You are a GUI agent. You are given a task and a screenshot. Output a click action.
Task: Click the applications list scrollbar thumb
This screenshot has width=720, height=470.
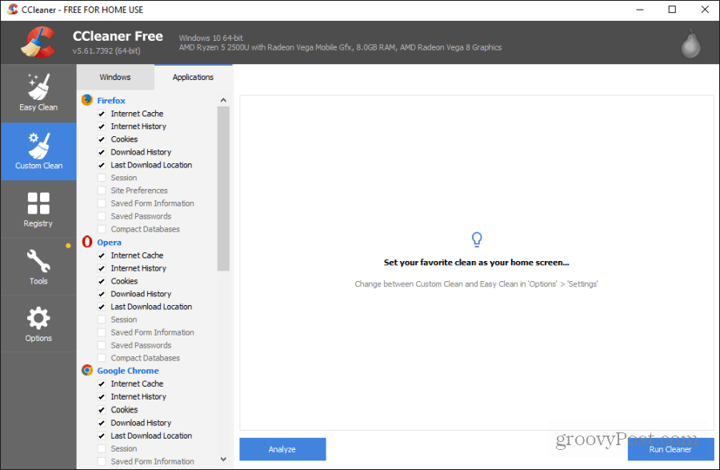point(224,189)
